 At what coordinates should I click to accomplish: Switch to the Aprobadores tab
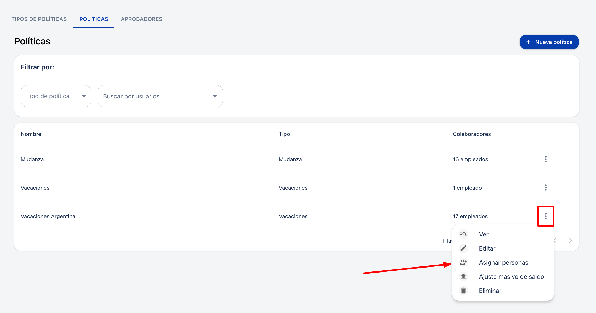coord(141,19)
